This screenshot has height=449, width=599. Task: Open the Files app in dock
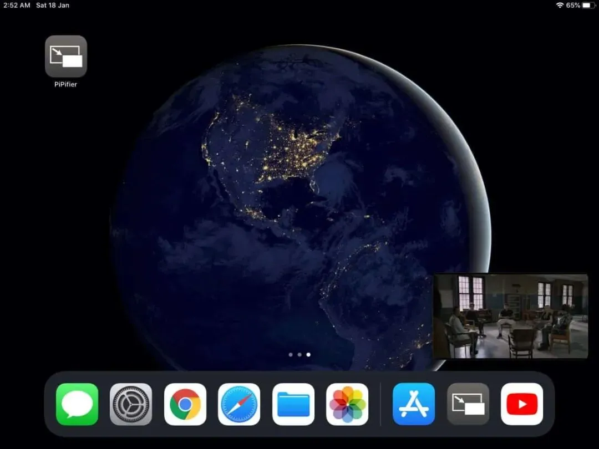[293, 404]
